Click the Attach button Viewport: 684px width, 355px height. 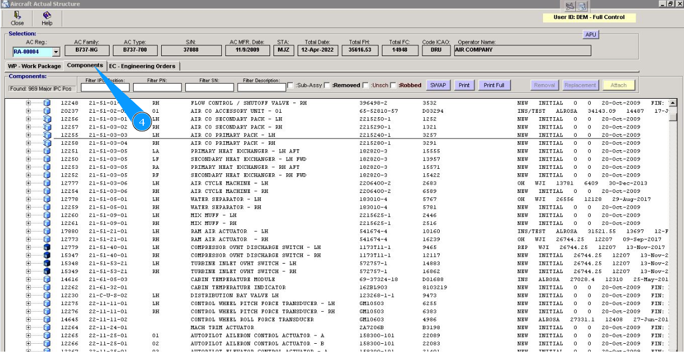[x=619, y=85]
